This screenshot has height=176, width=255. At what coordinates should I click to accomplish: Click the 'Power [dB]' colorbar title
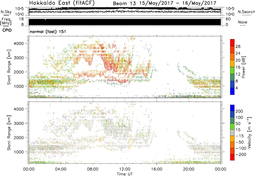point(243,67)
